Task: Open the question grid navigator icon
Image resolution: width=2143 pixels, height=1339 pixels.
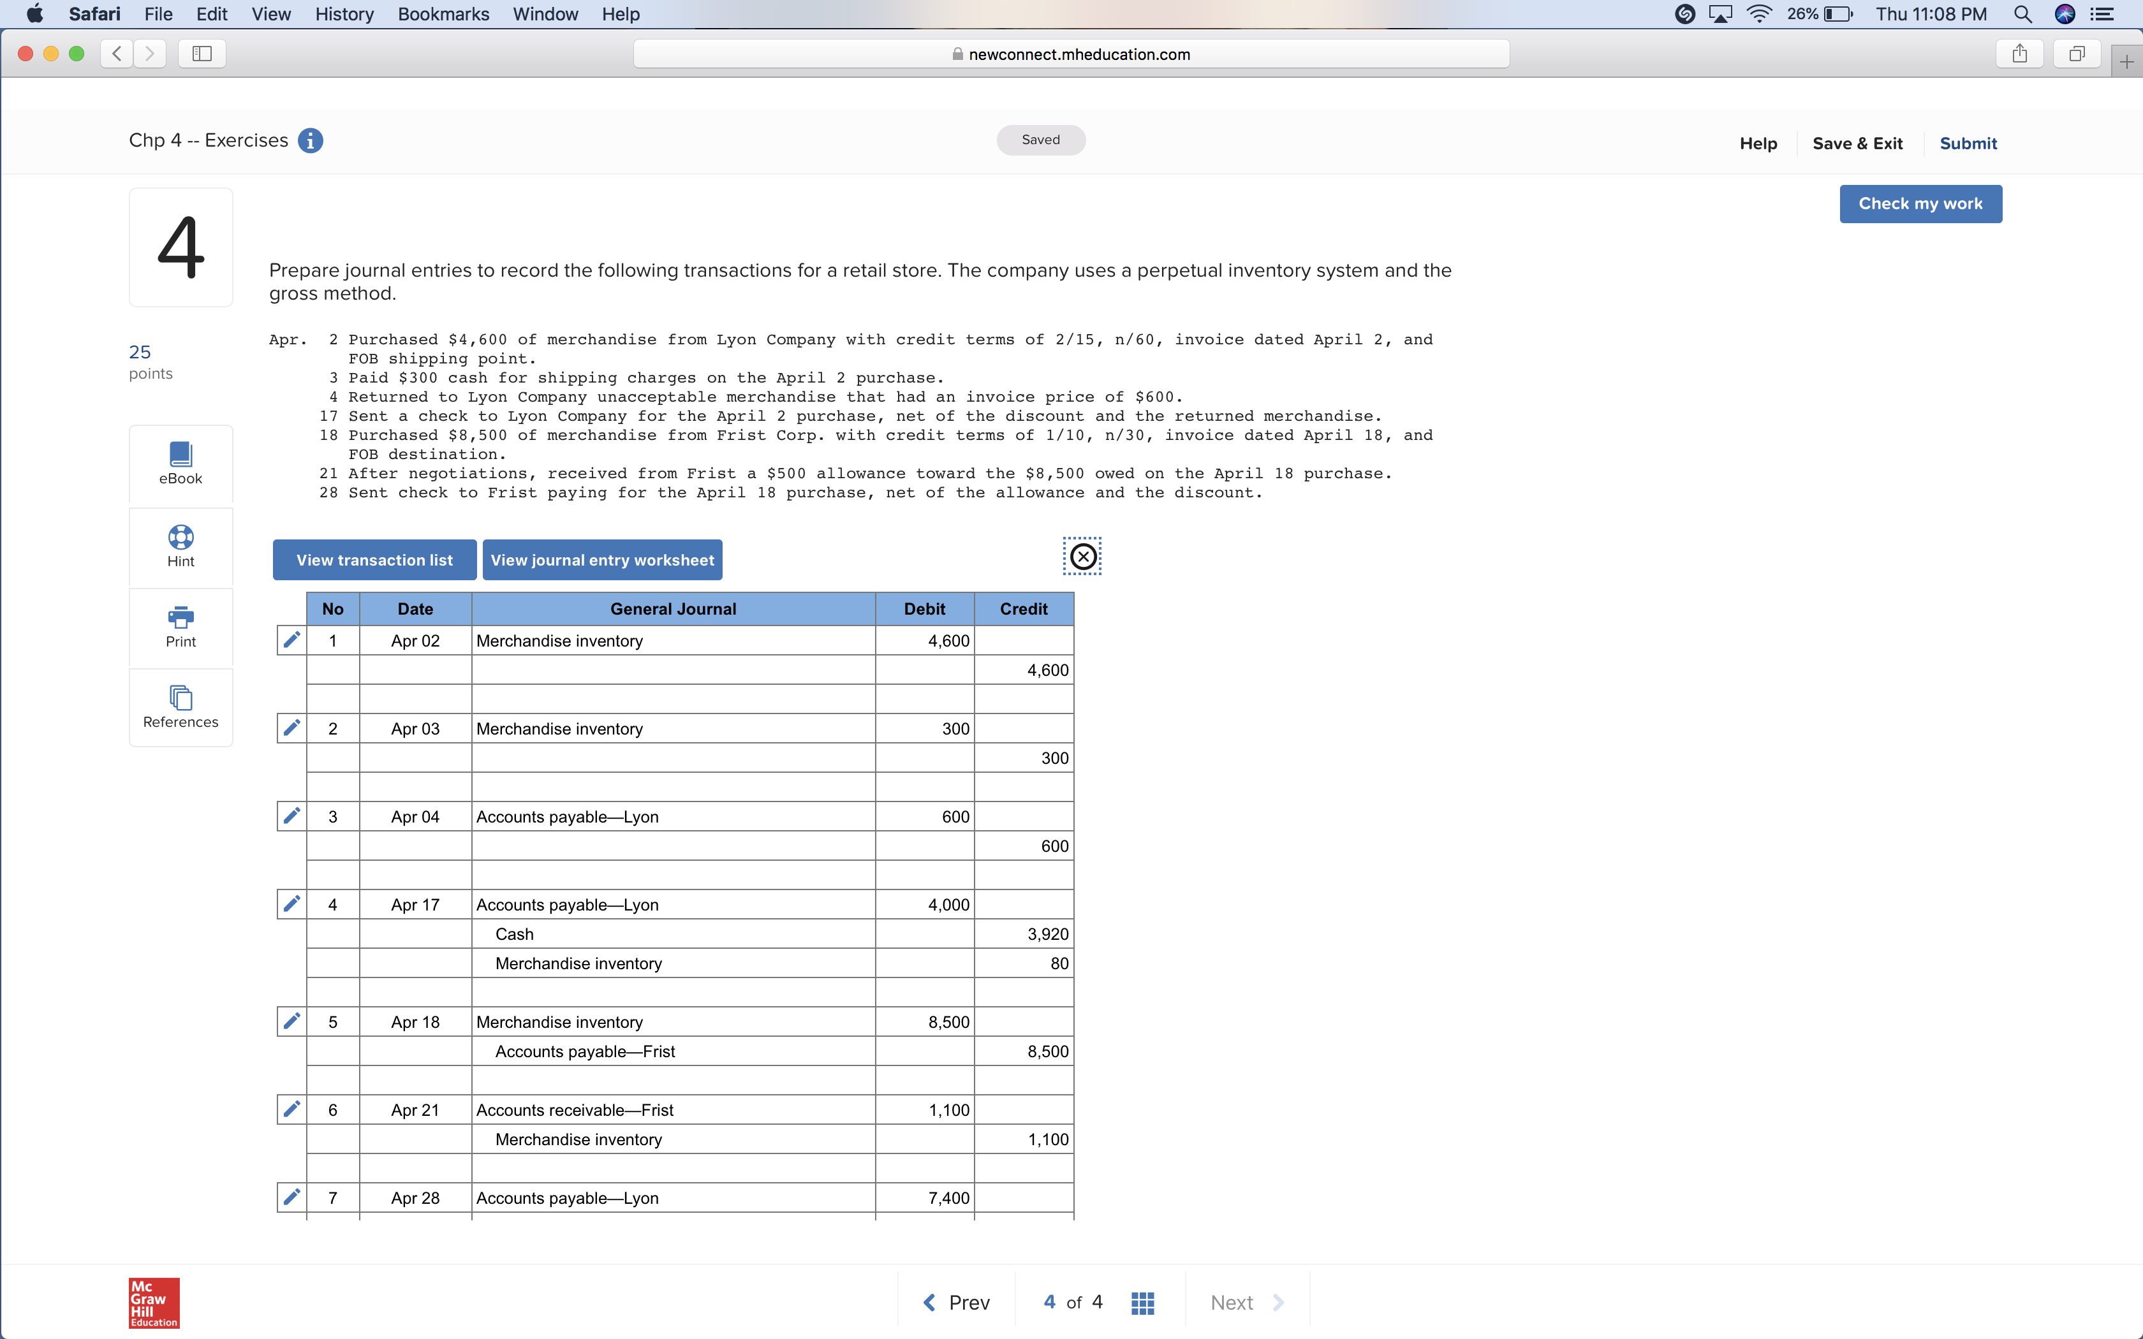Action: [x=1142, y=1302]
